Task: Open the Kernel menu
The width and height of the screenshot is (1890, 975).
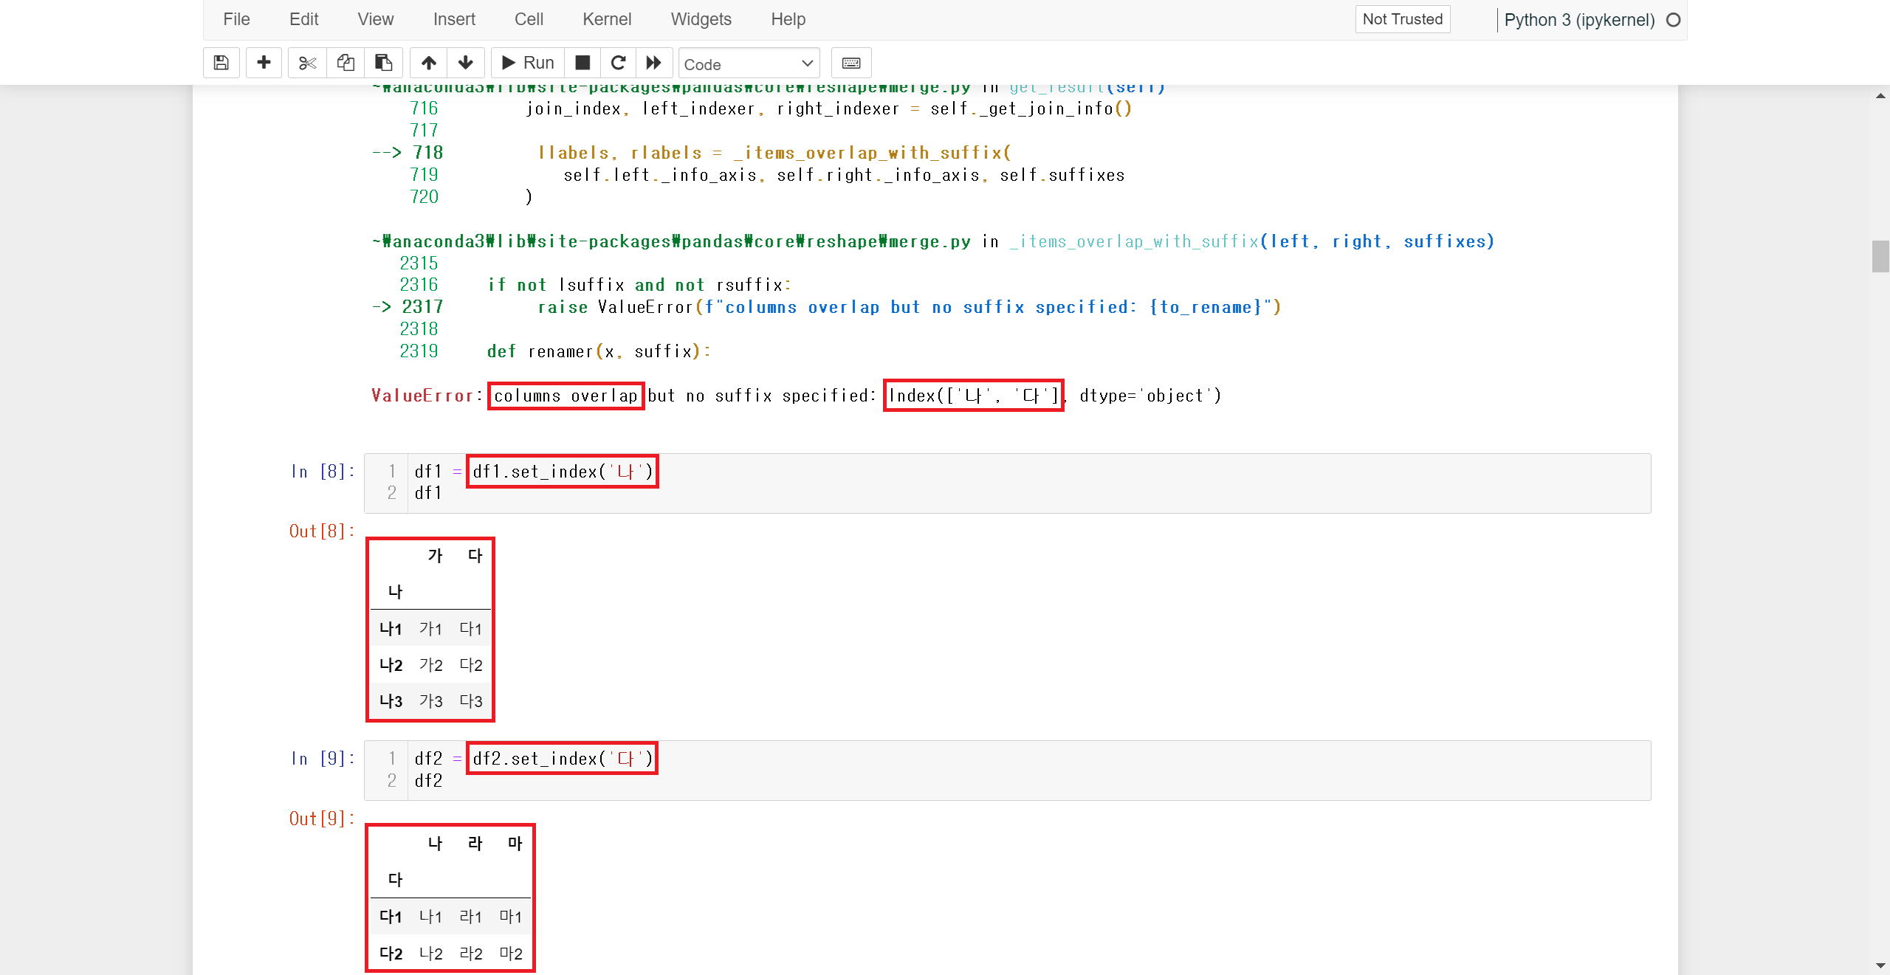Action: pos(606,19)
